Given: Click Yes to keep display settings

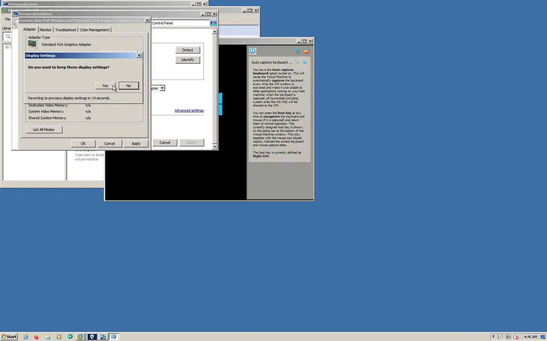Looking at the screenshot, I should pos(105,86).
